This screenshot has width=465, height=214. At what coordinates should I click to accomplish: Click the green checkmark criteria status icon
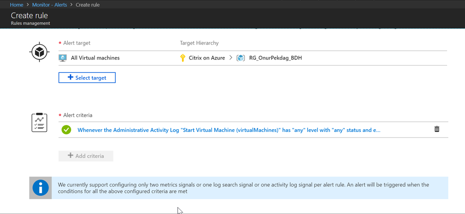[67, 130]
